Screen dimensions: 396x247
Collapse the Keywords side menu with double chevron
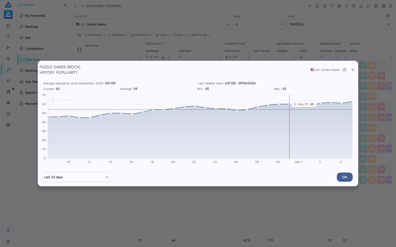[65, 5]
